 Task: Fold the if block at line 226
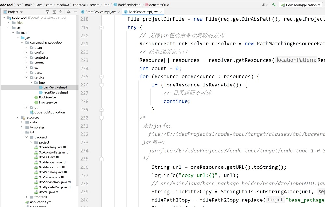101,85
